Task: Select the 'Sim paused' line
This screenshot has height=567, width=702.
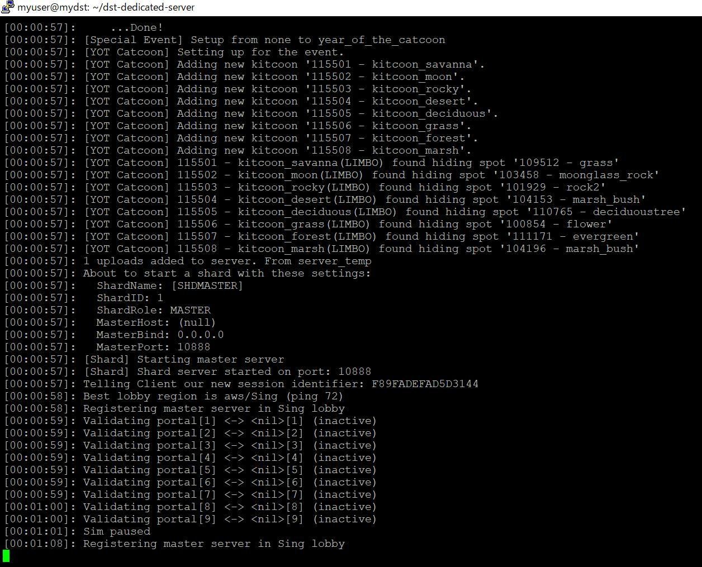Action: point(77,531)
